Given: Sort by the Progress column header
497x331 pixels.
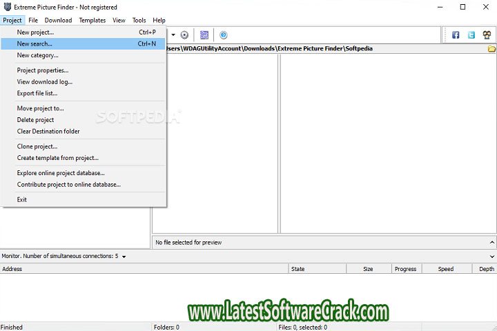Looking at the screenshot, I should (407, 269).
